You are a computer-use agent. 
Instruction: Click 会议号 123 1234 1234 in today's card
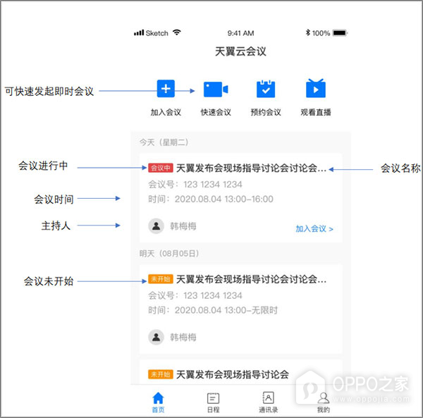pos(195,185)
